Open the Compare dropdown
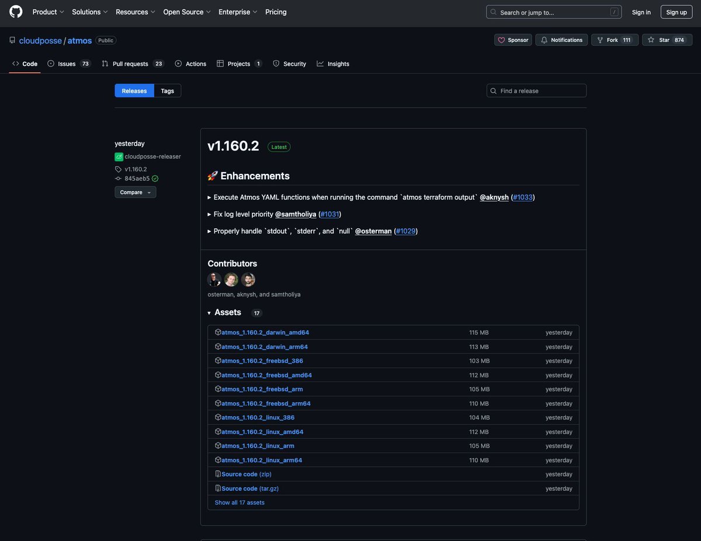This screenshot has width=701, height=541. tap(135, 192)
